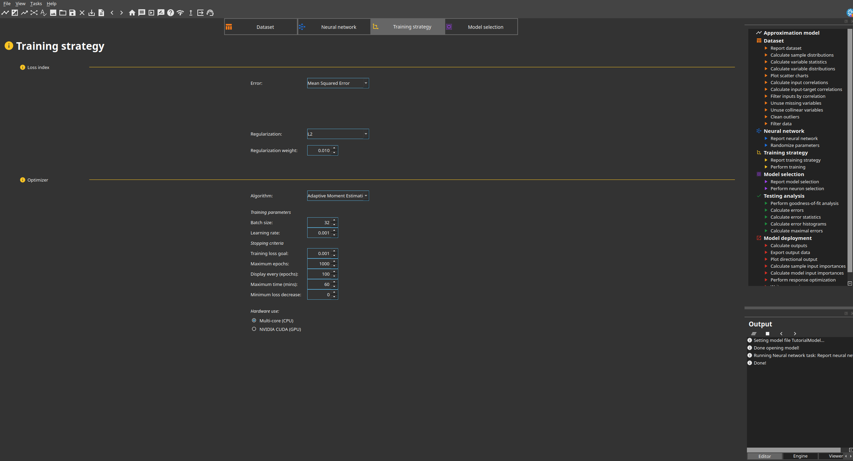Click the text check 'A' toolbar icon

point(44,13)
